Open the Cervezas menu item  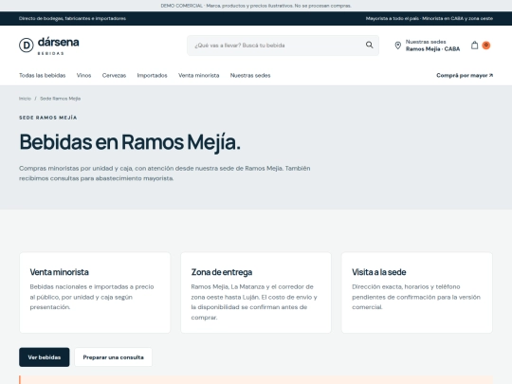point(114,76)
